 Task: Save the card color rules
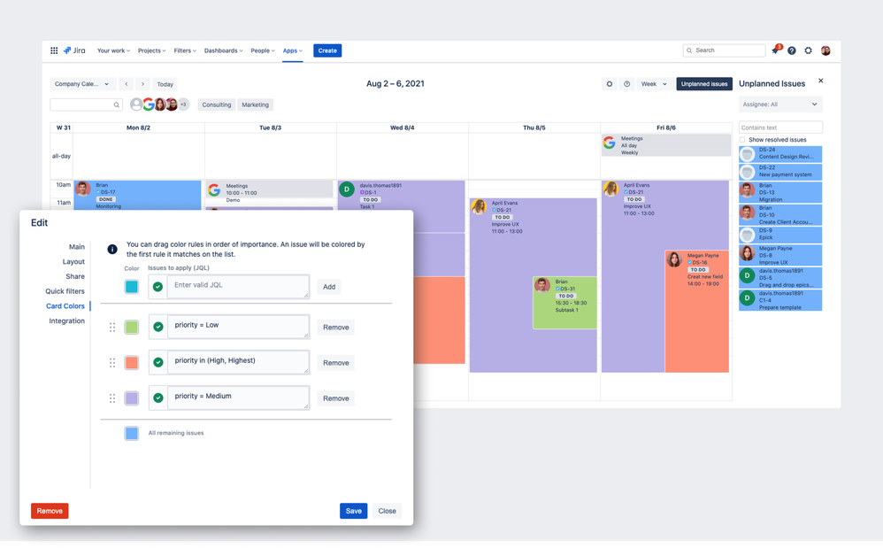tap(353, 511)
